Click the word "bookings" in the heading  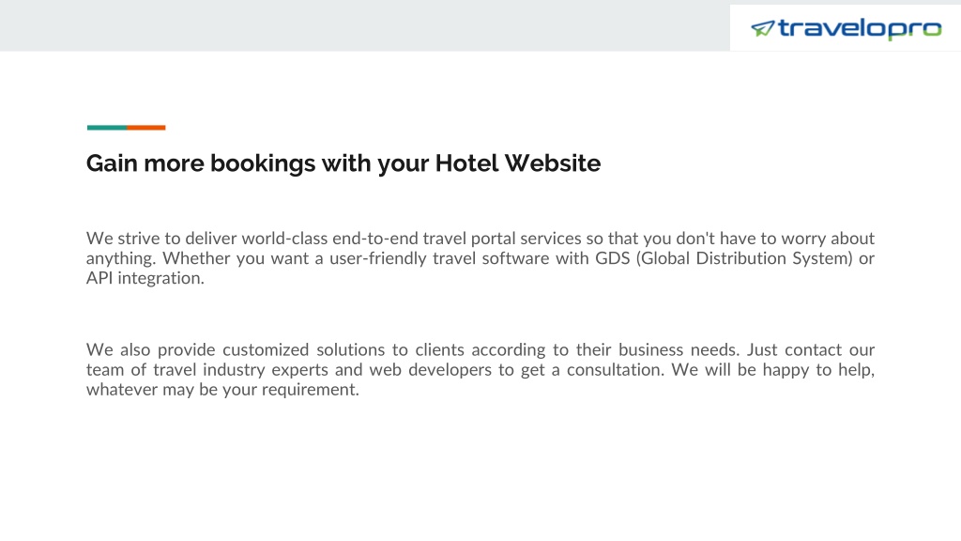(263, 164)
